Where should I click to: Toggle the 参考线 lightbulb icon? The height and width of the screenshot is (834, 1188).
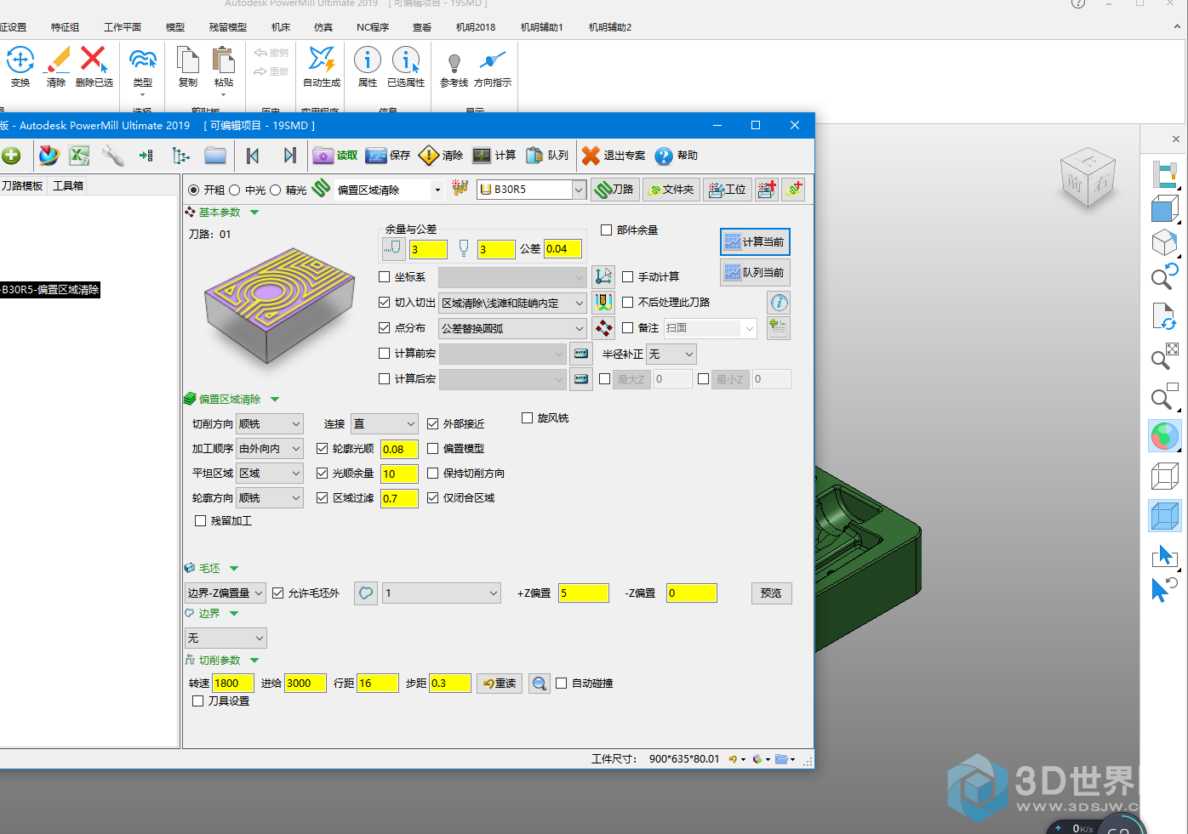coord(454,62)
